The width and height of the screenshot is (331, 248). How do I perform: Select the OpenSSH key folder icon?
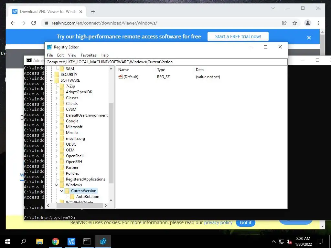pyautogui.click(x=62, y=161)
